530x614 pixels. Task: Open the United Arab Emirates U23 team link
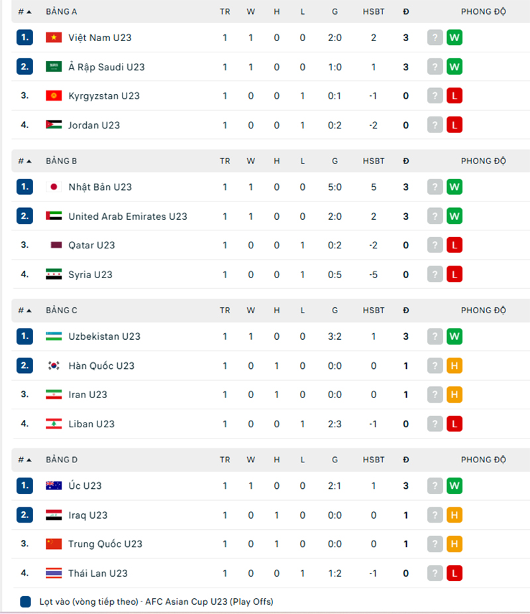127,217
